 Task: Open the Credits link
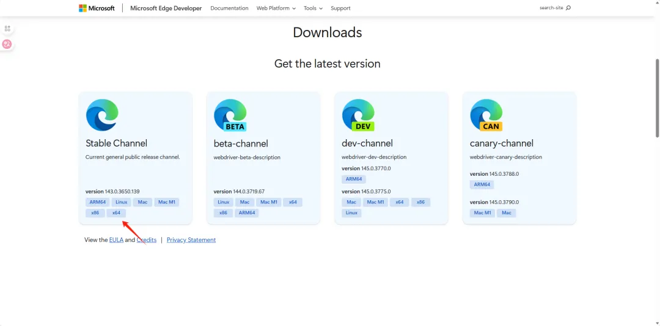coord(147,240)
